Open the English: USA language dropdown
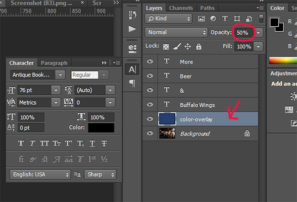297x202 pixels. [41, 175]
